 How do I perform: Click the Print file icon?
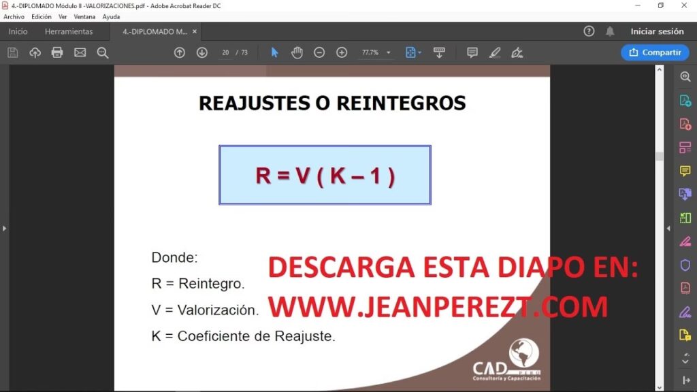tap(57, 52)
